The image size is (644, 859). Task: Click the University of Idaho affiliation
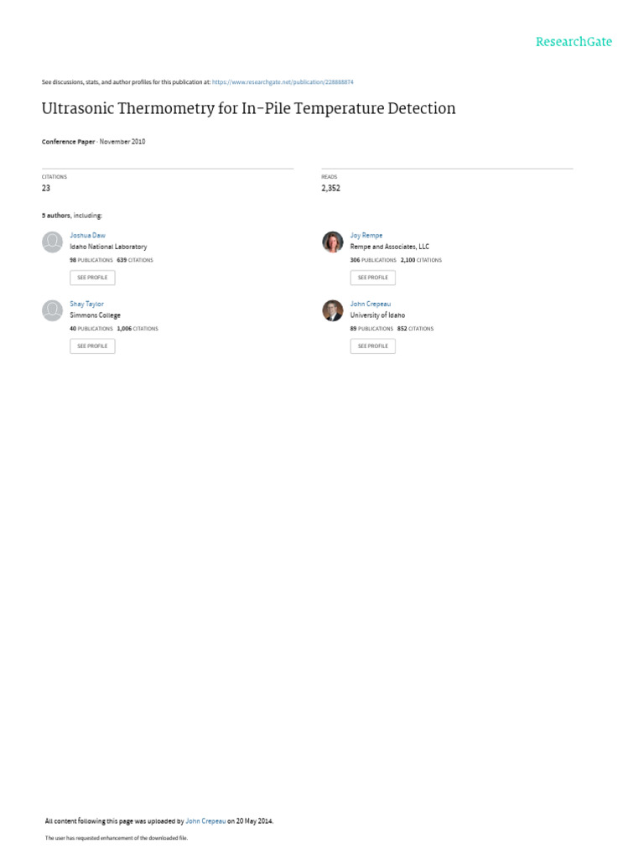point(377,315)
